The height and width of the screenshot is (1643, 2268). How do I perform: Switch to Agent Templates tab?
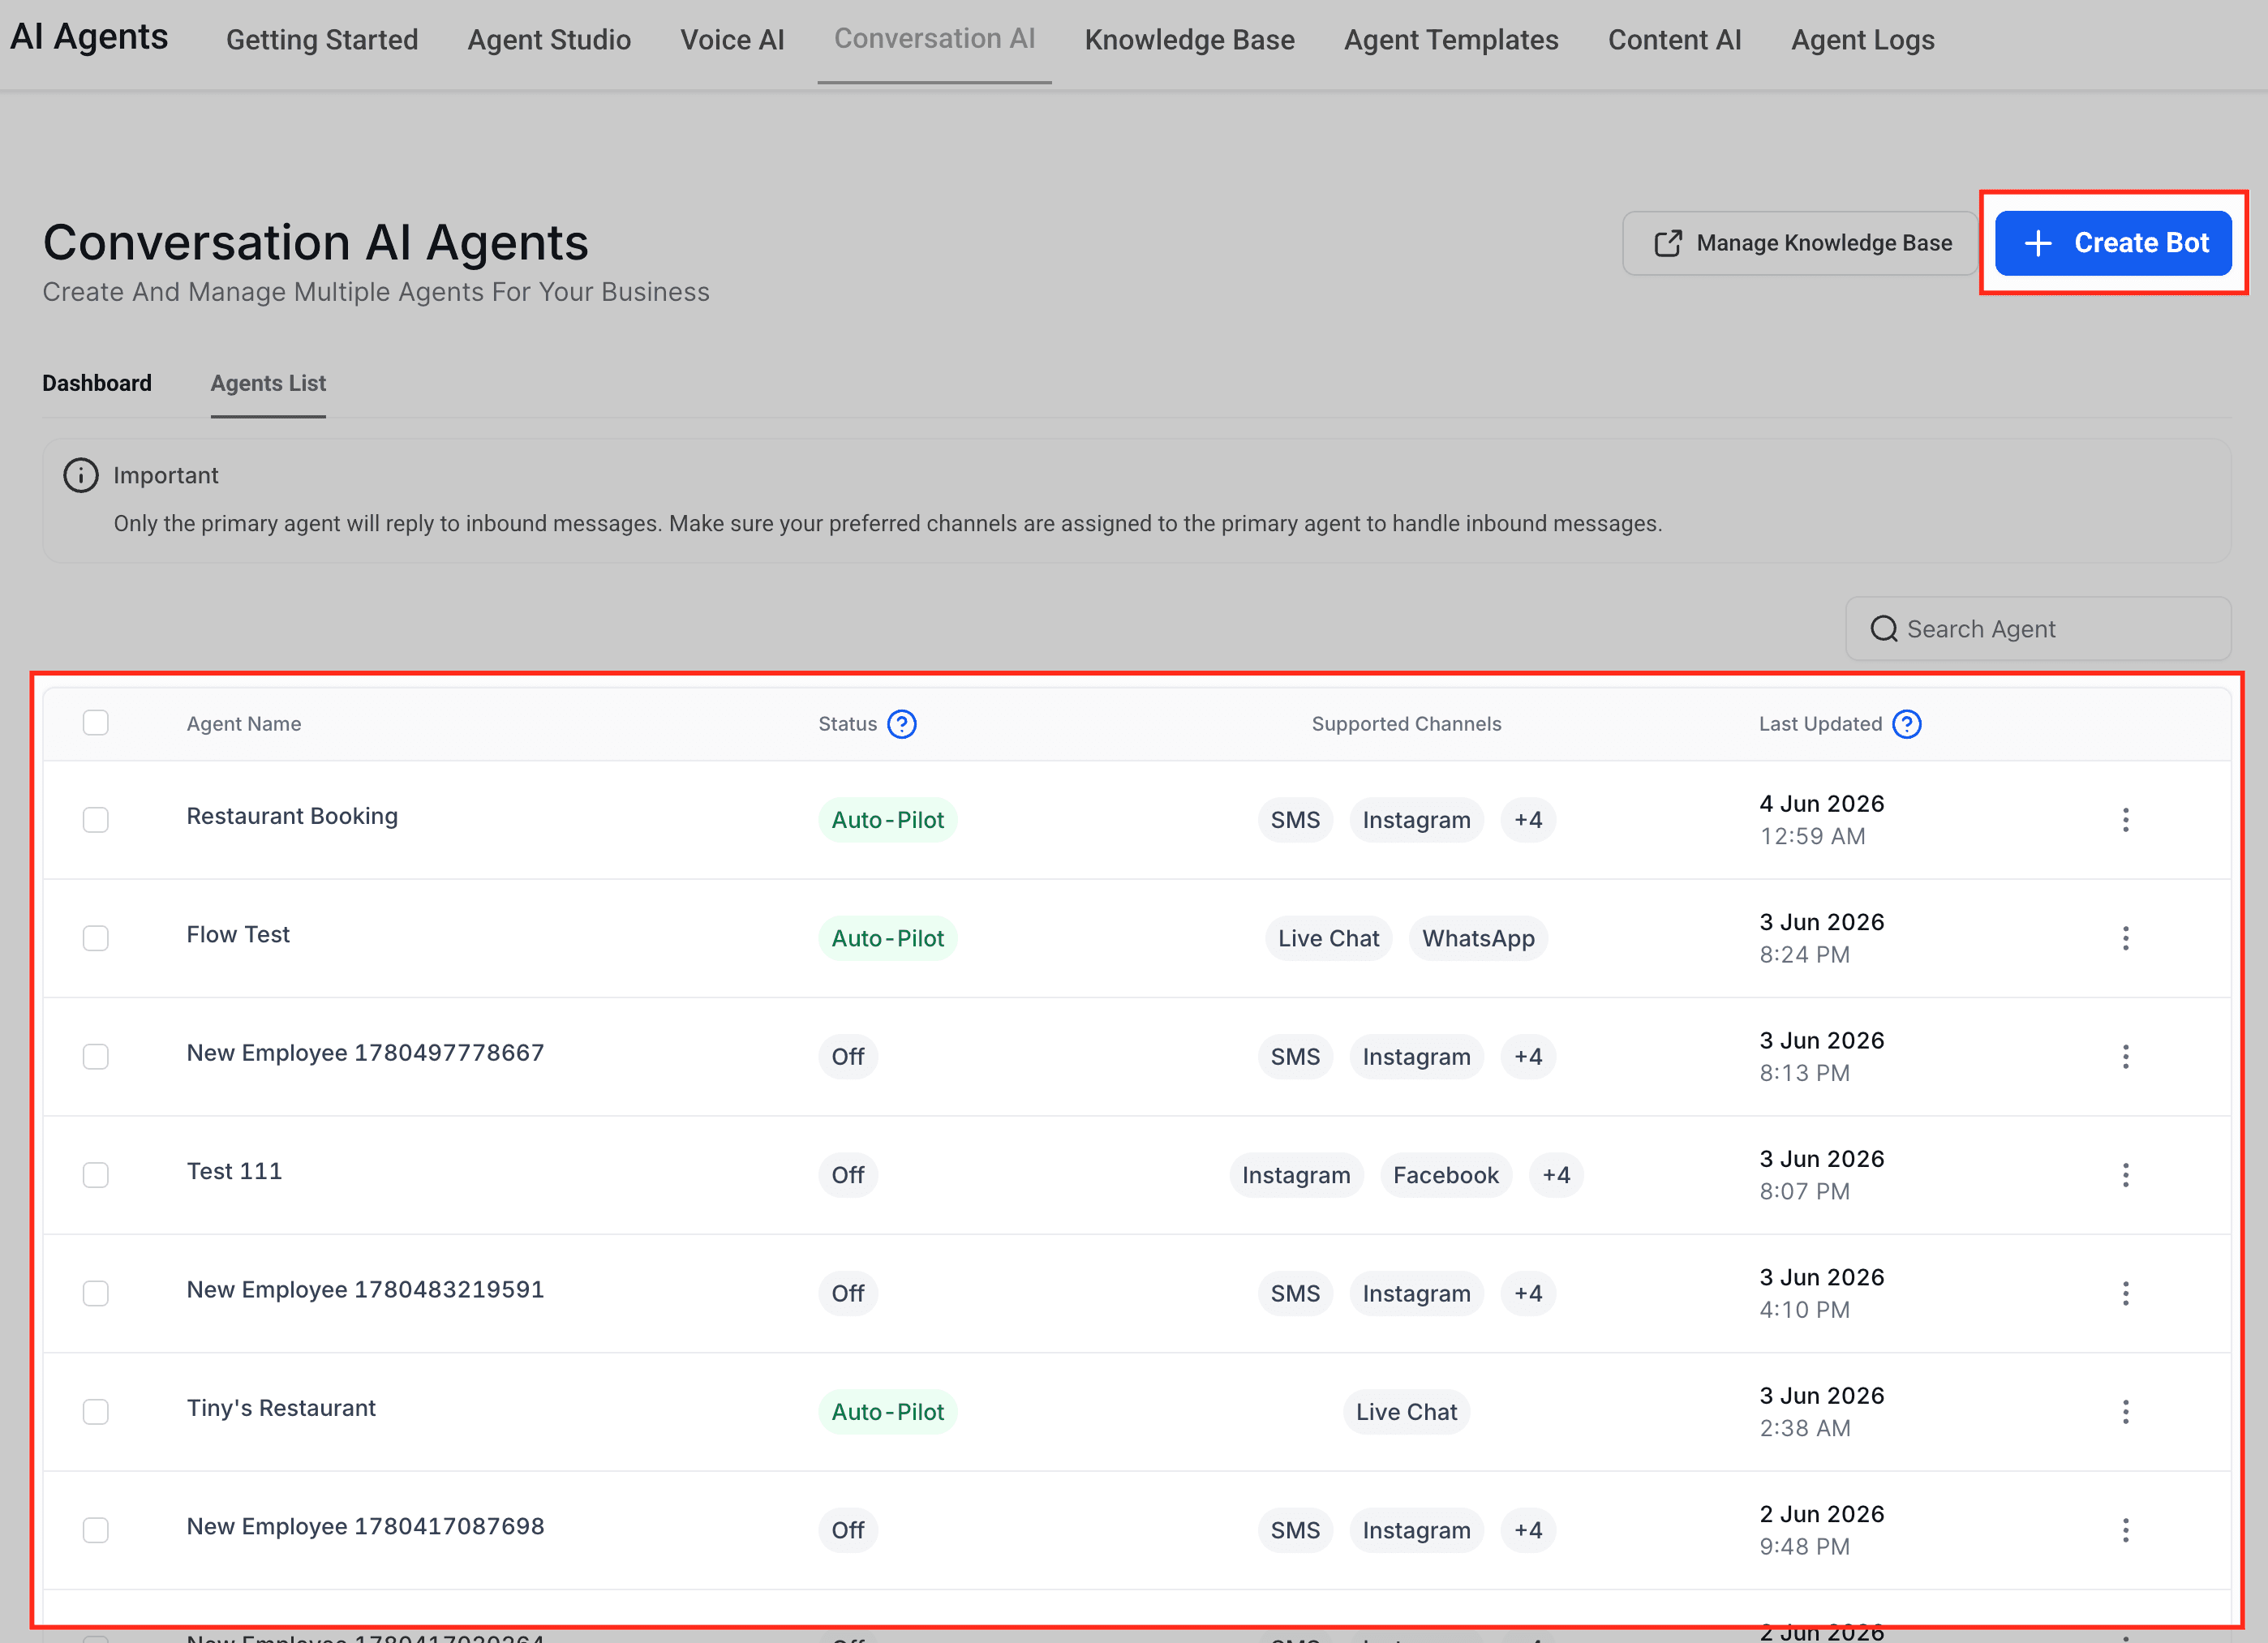click(x=1451, y=40)
